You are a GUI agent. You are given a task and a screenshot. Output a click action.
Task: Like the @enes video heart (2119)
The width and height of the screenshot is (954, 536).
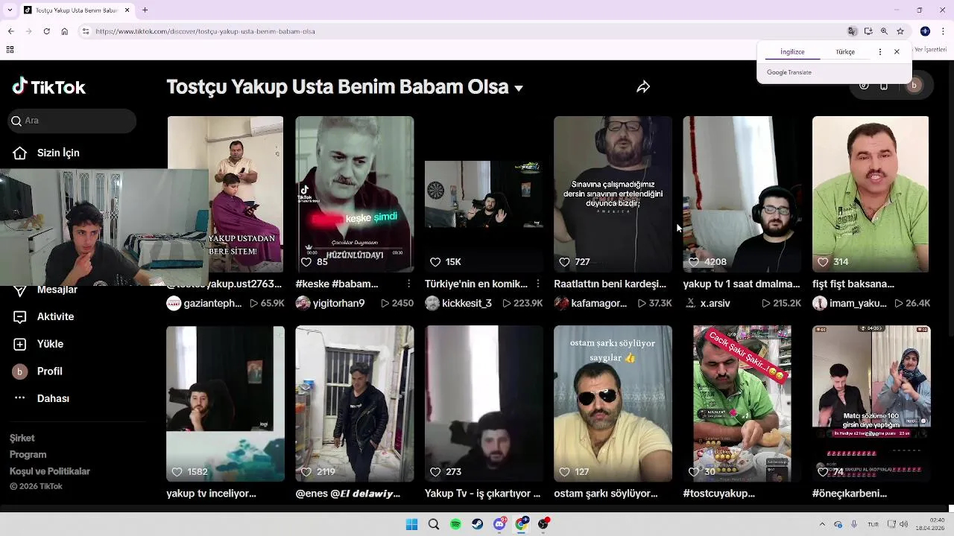tap(306, 472)
